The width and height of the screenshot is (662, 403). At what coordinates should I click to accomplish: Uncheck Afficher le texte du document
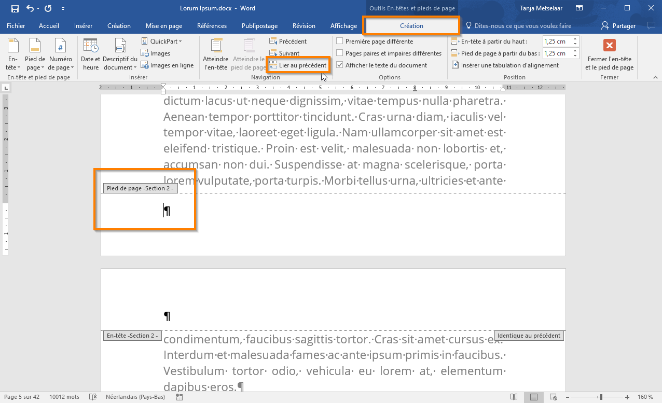tap(382, 65)
